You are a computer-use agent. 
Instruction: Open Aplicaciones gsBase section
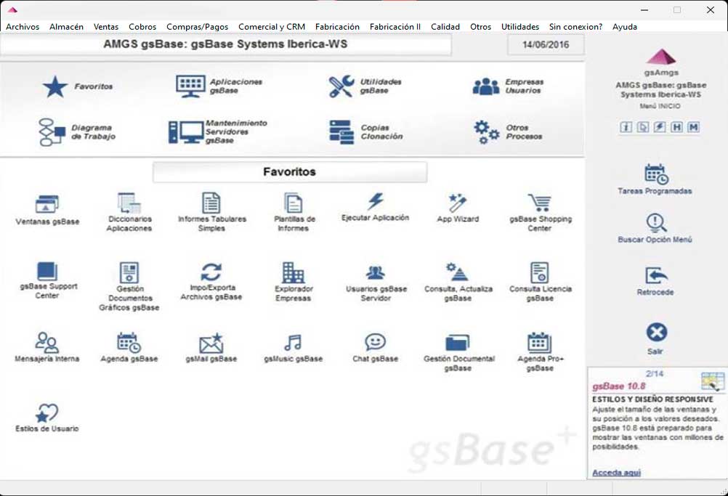218,86
